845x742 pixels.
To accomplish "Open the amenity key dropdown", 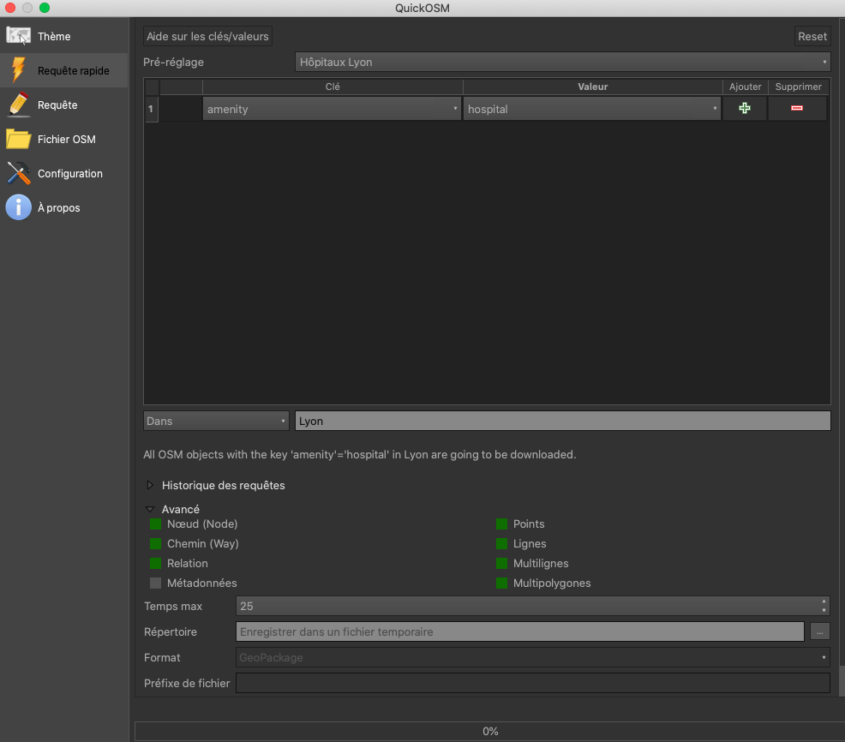I will point(333,109).
